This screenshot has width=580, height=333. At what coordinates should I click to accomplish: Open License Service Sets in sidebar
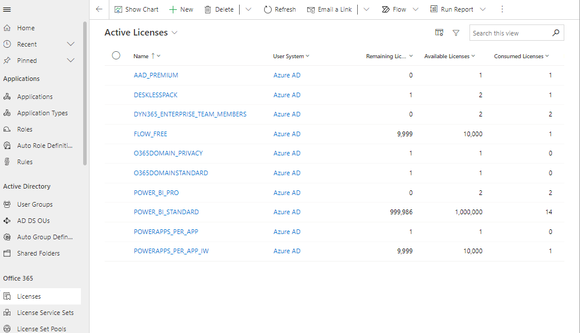45,313
